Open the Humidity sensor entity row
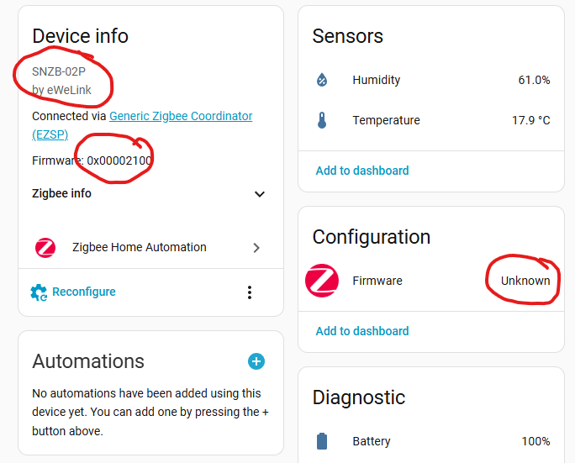Screen dimensions: 575x463 (430, 81)
